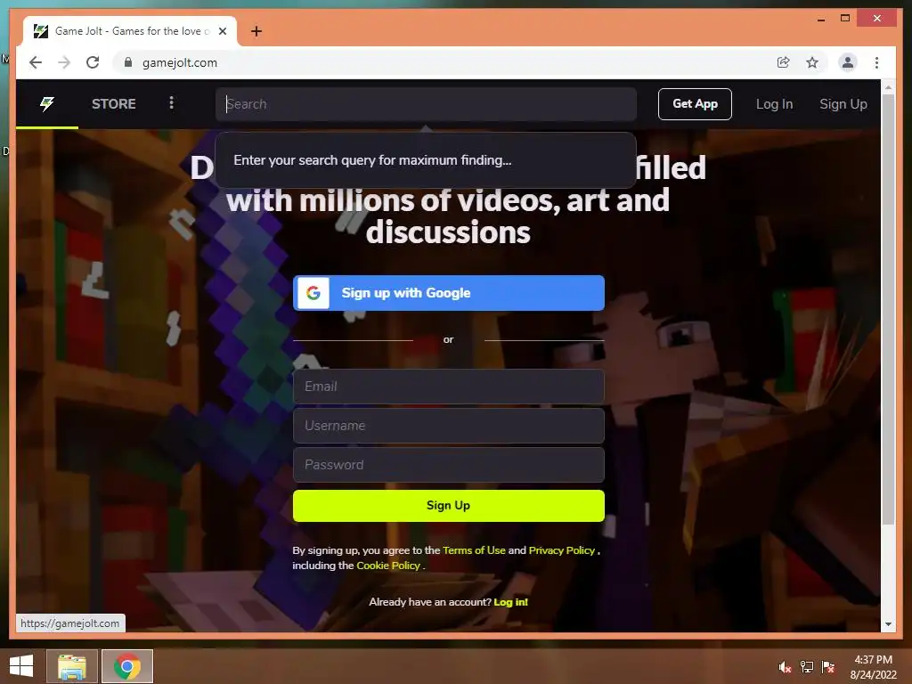Viewport: 912px width, 684px height.
Task: Bookmark the page with star icon
Action: point(812,62)
